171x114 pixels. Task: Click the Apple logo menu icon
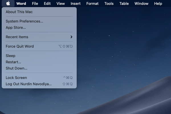click(8, 3)
